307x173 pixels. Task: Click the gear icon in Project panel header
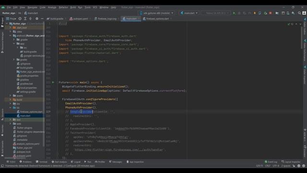coord(37,19)
